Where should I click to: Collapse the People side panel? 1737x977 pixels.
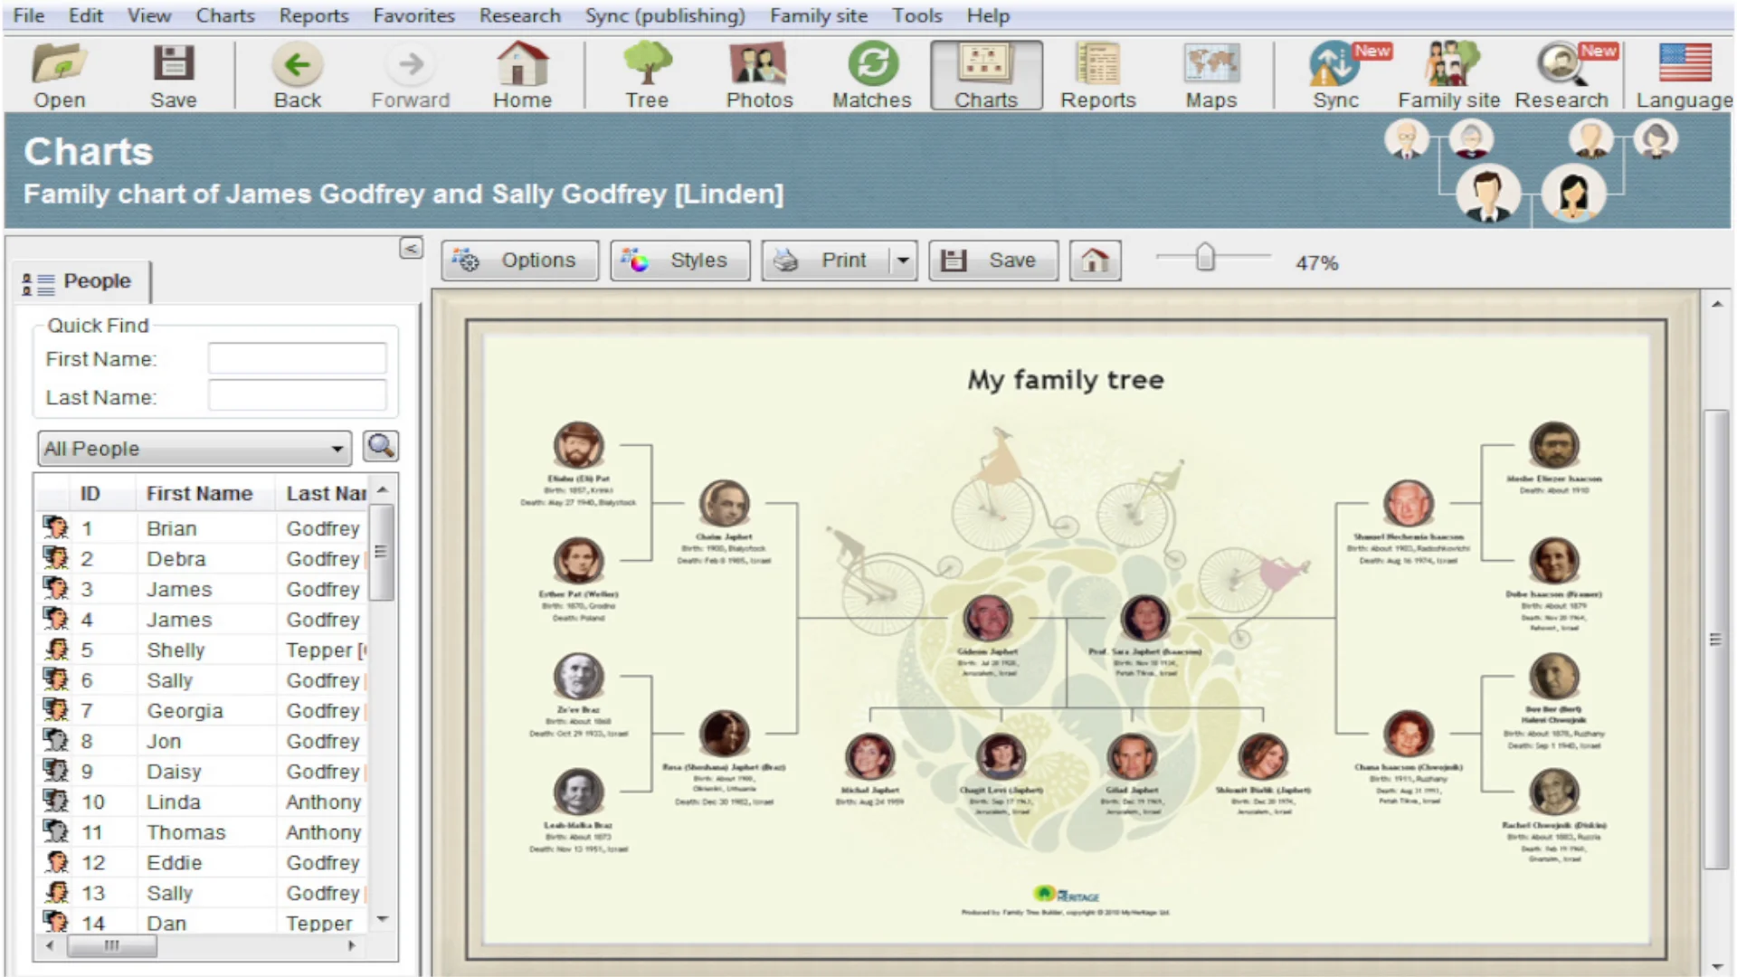(x=410, y=249)
